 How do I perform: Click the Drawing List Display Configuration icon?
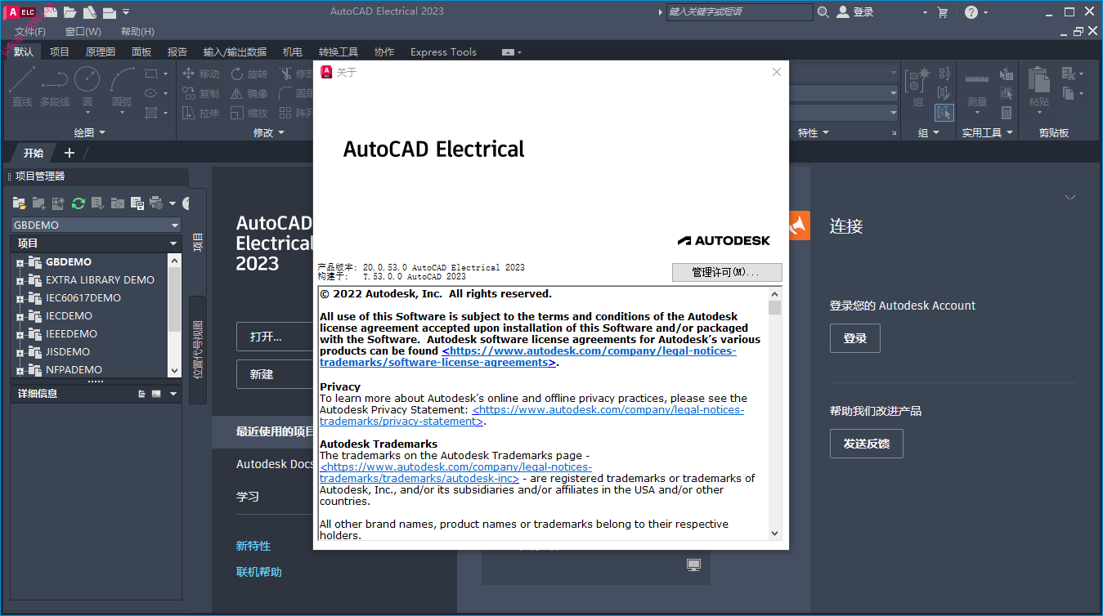(x=137, y=203)
